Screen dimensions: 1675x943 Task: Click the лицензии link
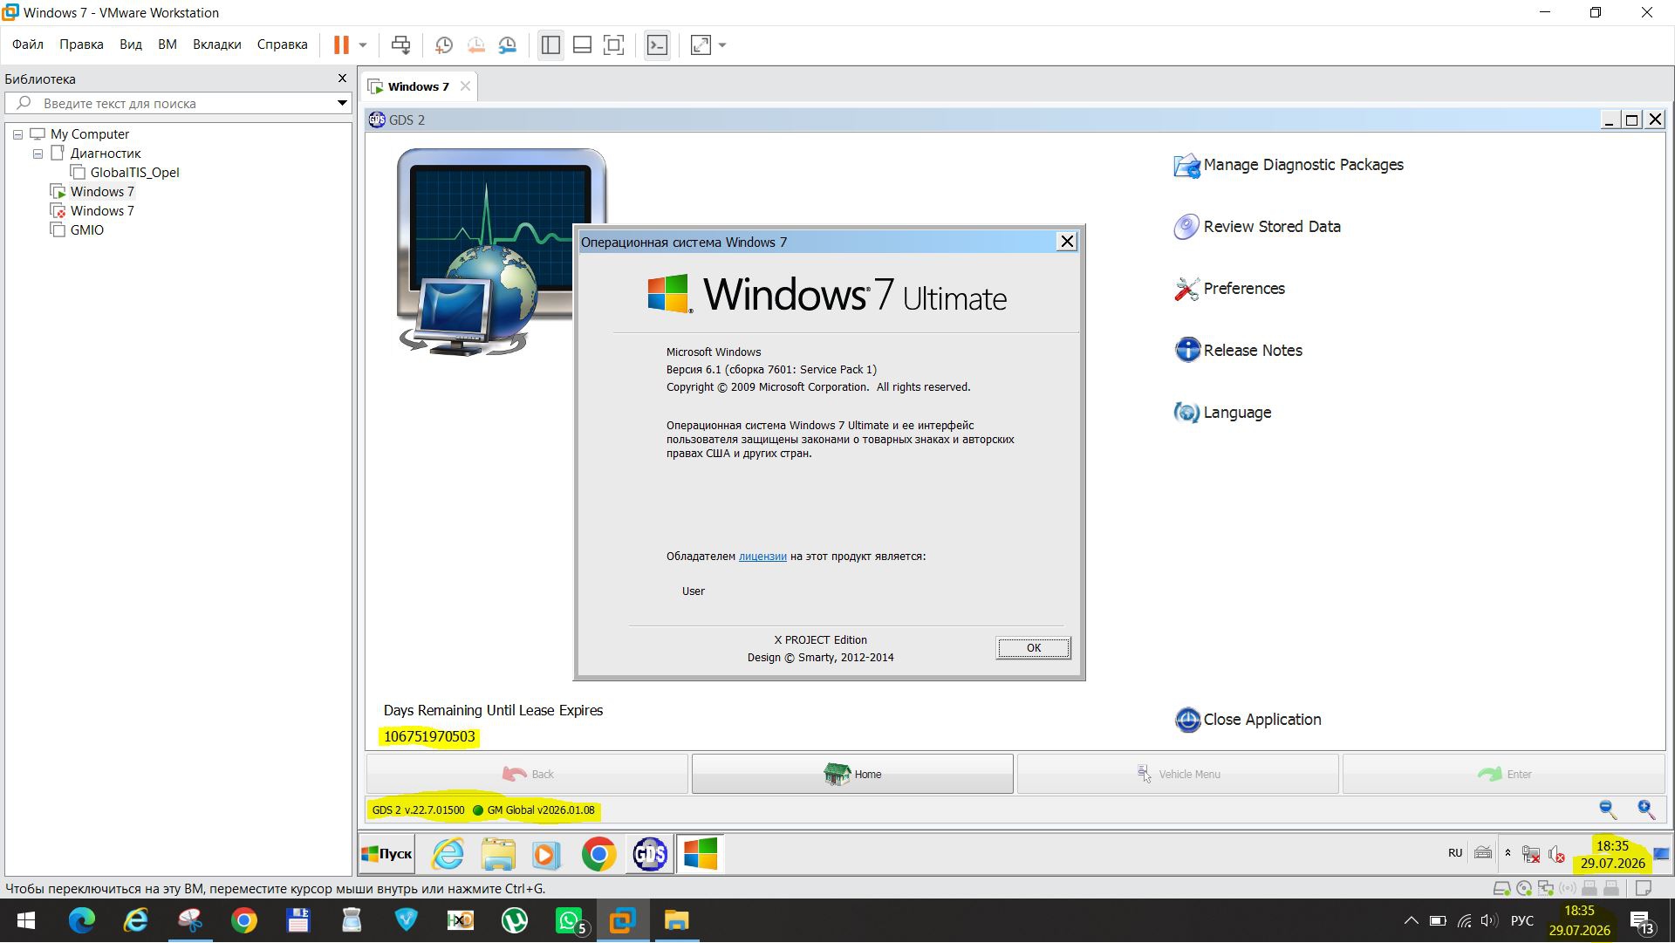click(x=762, y=557)
